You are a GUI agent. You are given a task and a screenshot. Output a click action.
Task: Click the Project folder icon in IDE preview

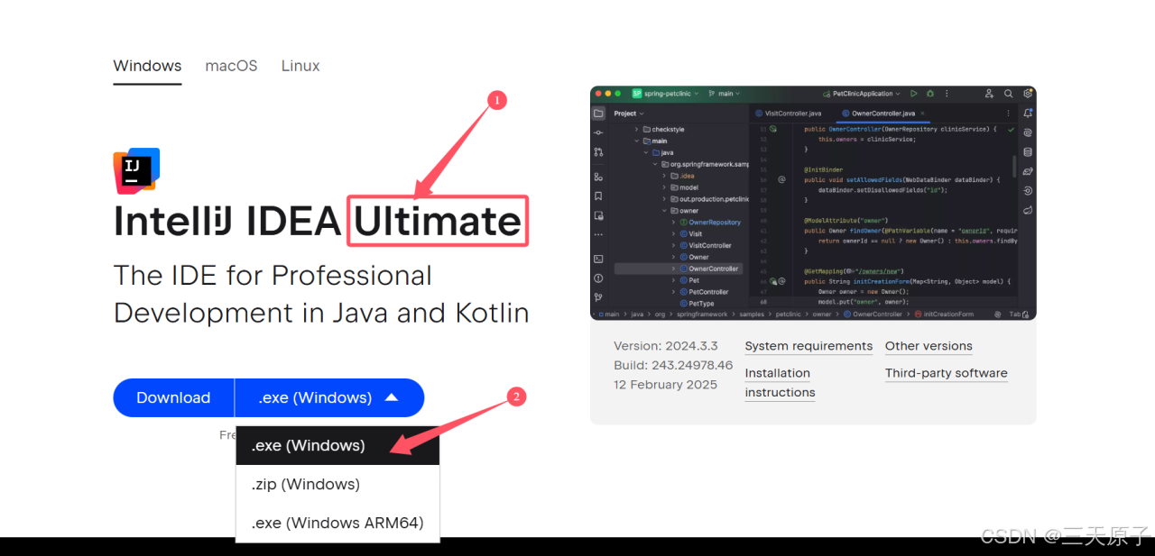point(598,114)
